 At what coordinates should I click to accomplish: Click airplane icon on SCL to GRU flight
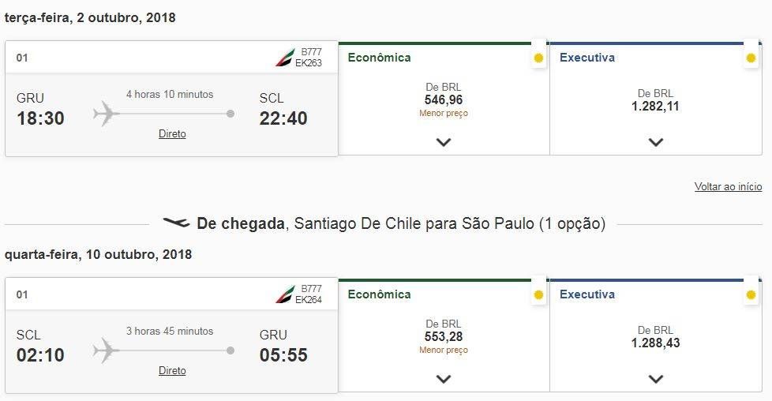tap(106, 350)
